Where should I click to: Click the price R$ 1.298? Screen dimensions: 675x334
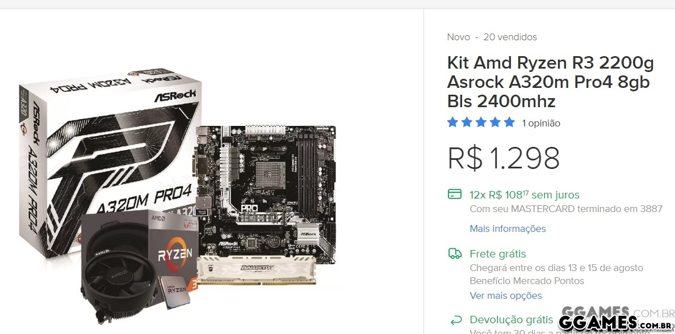(x=504, y=158)
